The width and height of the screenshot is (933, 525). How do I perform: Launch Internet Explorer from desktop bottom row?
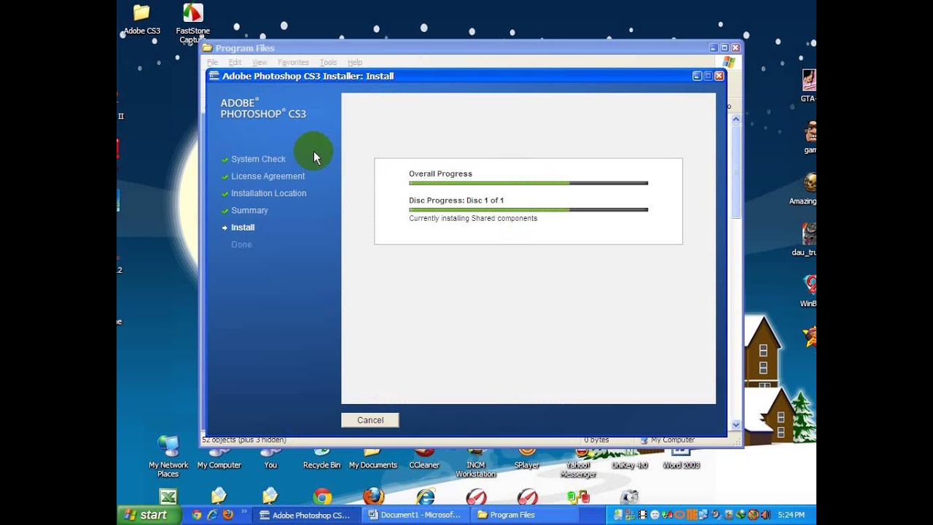pyautogui.click(x=425, y=497)
